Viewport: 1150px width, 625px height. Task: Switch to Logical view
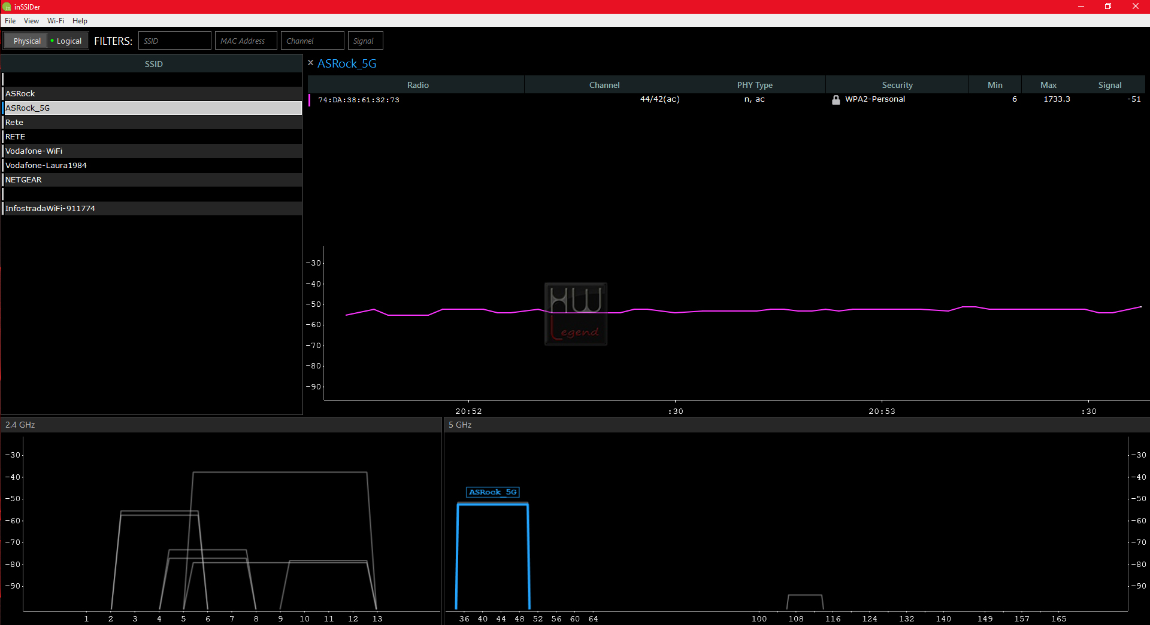(68, 41)
